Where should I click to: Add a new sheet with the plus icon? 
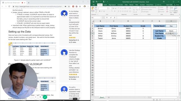pyautogui.click(x=109, y=97)
